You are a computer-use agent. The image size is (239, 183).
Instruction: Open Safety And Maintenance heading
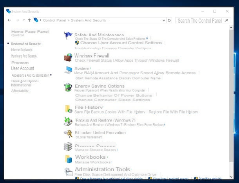click(x=99, y=35)
